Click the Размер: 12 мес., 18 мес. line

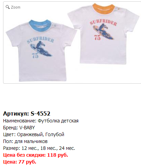click(39, 148)
